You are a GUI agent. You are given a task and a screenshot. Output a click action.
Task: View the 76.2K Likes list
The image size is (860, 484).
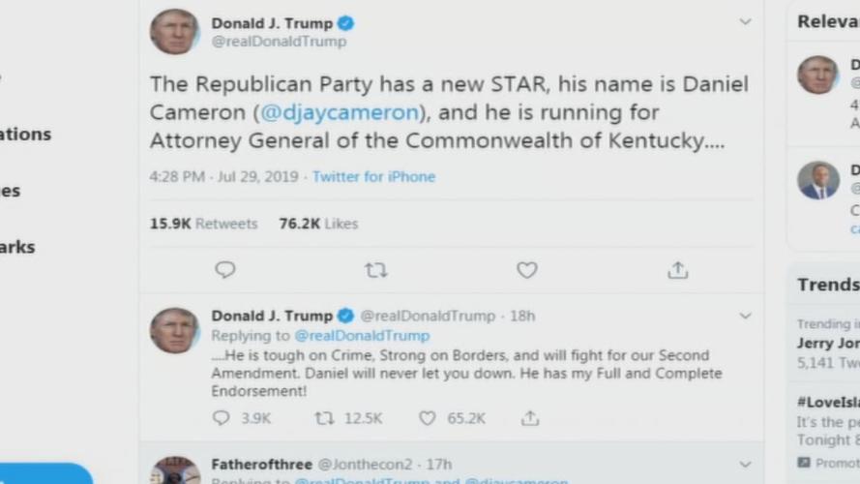pos(318,224)
